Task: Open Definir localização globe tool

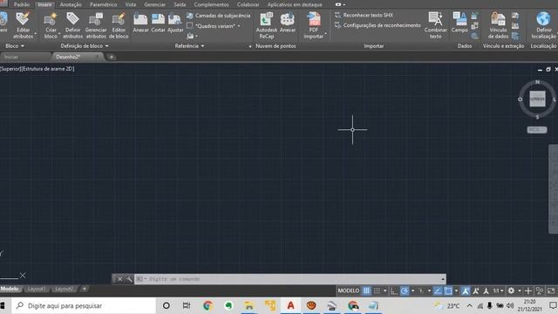Action: click(543, 25)
